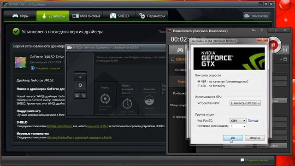
Task: Select the Bandicam gamepad mode icon
Action: coord(180,50)
